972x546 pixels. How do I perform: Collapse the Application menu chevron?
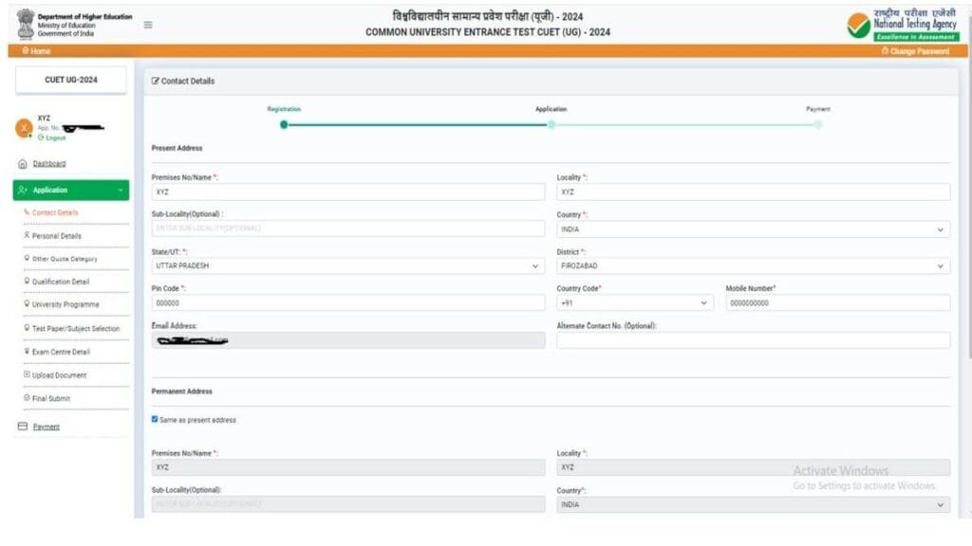121,190
